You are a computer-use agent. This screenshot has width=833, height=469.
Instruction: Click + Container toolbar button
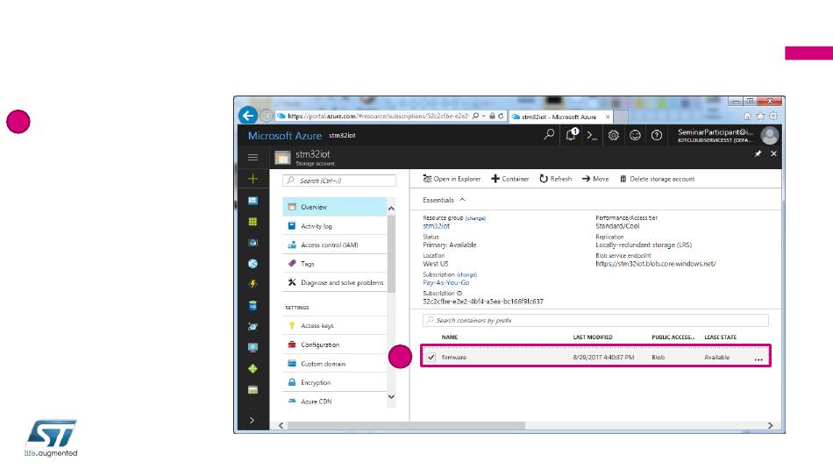pos(510,179)
